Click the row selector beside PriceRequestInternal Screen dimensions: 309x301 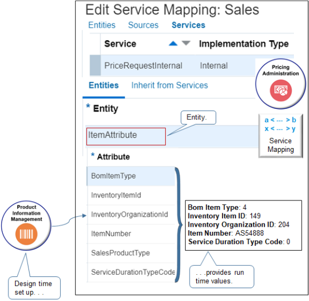coord(95,65)
